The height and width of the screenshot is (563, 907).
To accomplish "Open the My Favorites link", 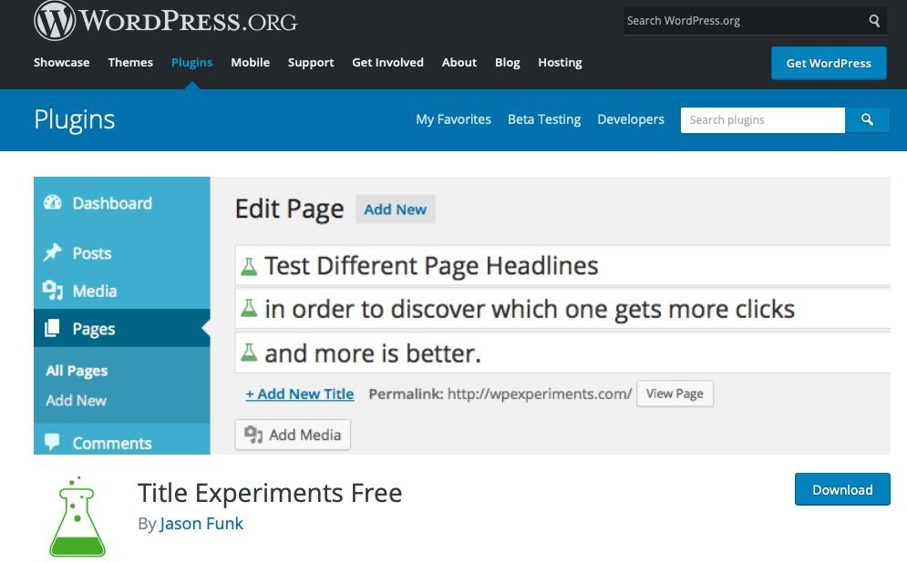I will (x=454, y=119).
